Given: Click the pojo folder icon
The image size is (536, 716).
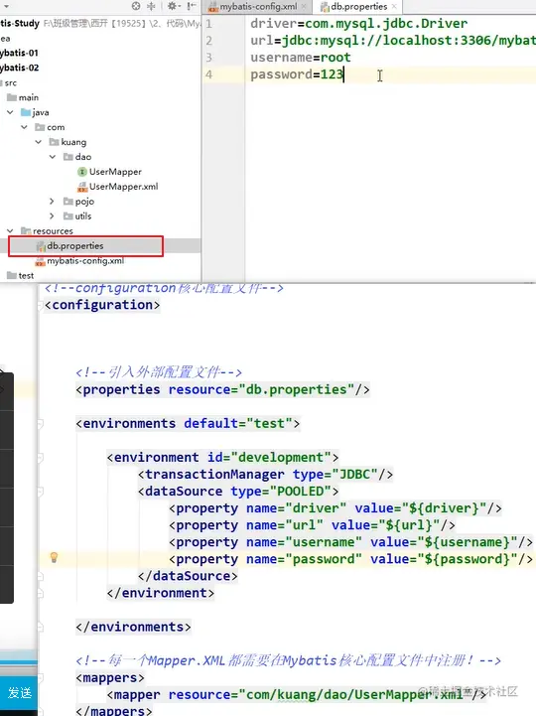Looking at the screenshot, I should pyautogui.click(x=68, y=202).
